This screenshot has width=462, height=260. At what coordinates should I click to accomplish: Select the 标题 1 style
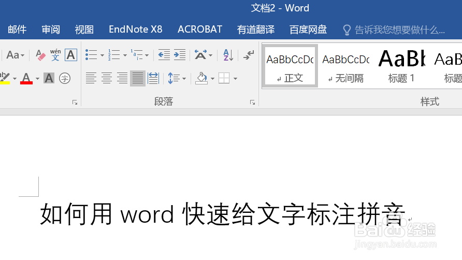click(401, 66)
